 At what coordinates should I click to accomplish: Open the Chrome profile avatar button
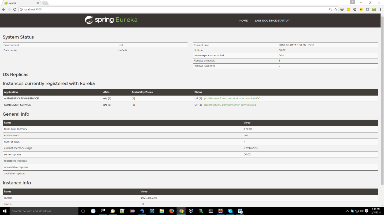click(352, 2)
